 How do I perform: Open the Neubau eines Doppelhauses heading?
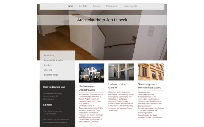click(x=87, y=88)
